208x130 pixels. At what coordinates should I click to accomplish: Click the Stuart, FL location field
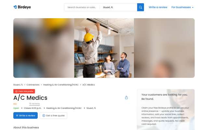tap(118, 7)
